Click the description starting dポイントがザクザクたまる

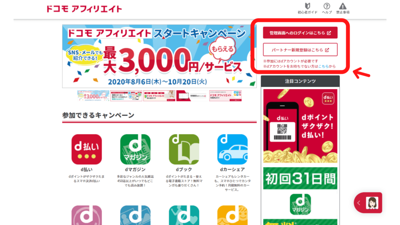click(87, 179)
